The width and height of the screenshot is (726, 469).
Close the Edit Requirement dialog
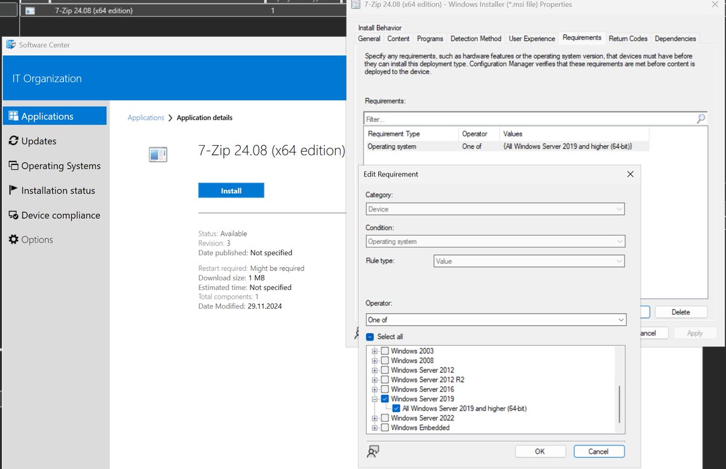tap(630, 174)
